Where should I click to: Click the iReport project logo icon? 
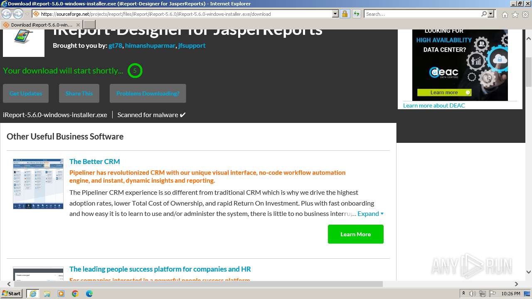24,43
